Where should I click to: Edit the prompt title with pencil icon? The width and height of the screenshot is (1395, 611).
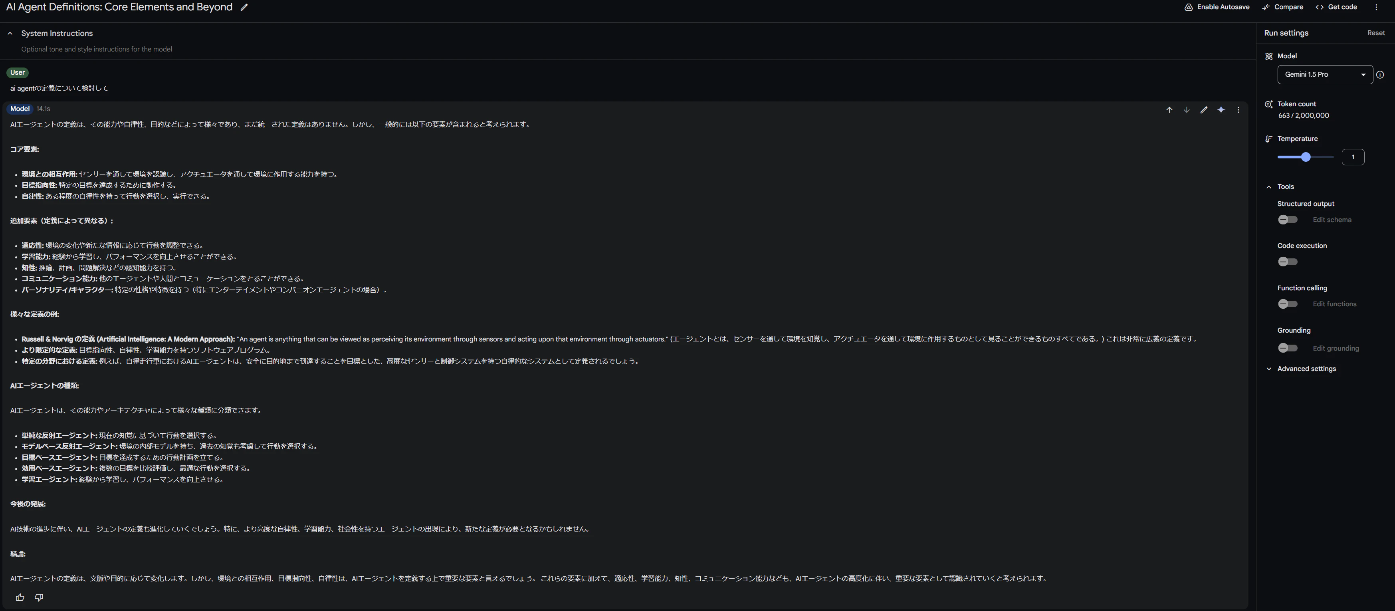[x=244, y=7]
